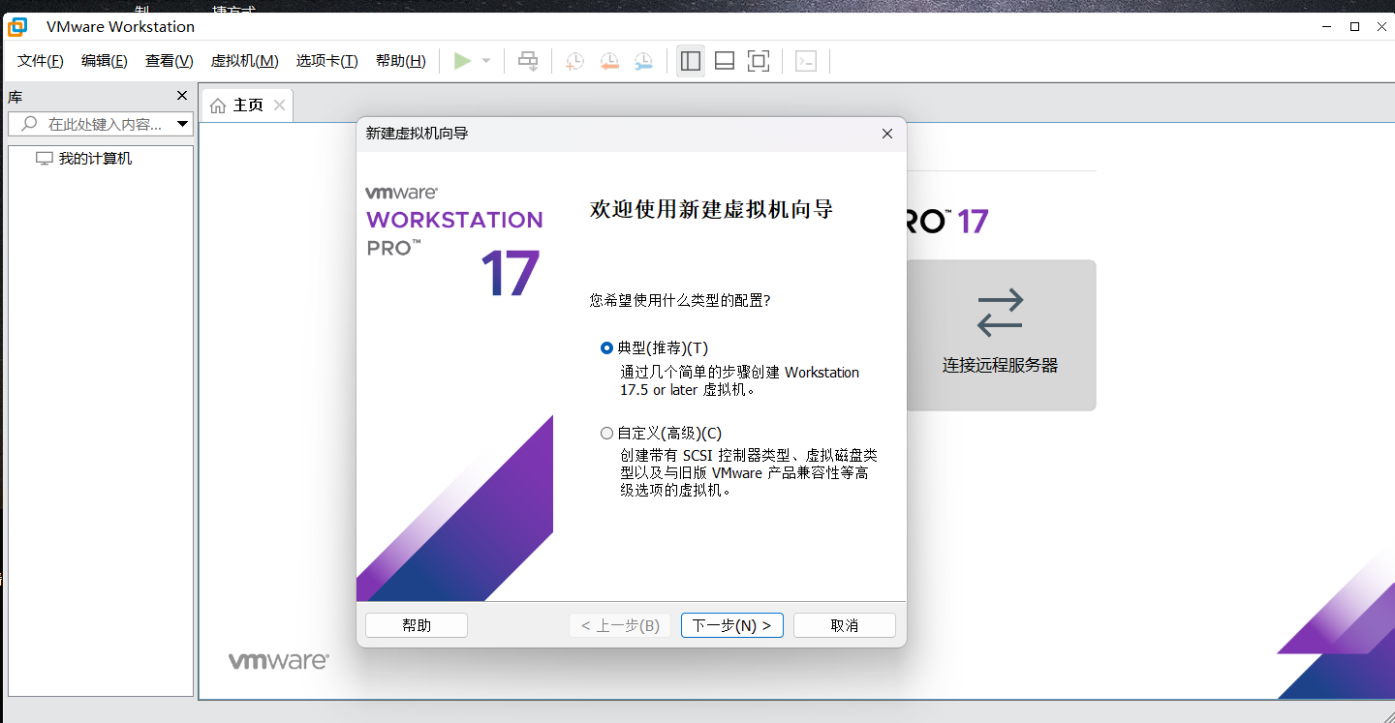Click the Cancel button in wizard
This screenshot has width=1395, height=723.
coord(845,625)
